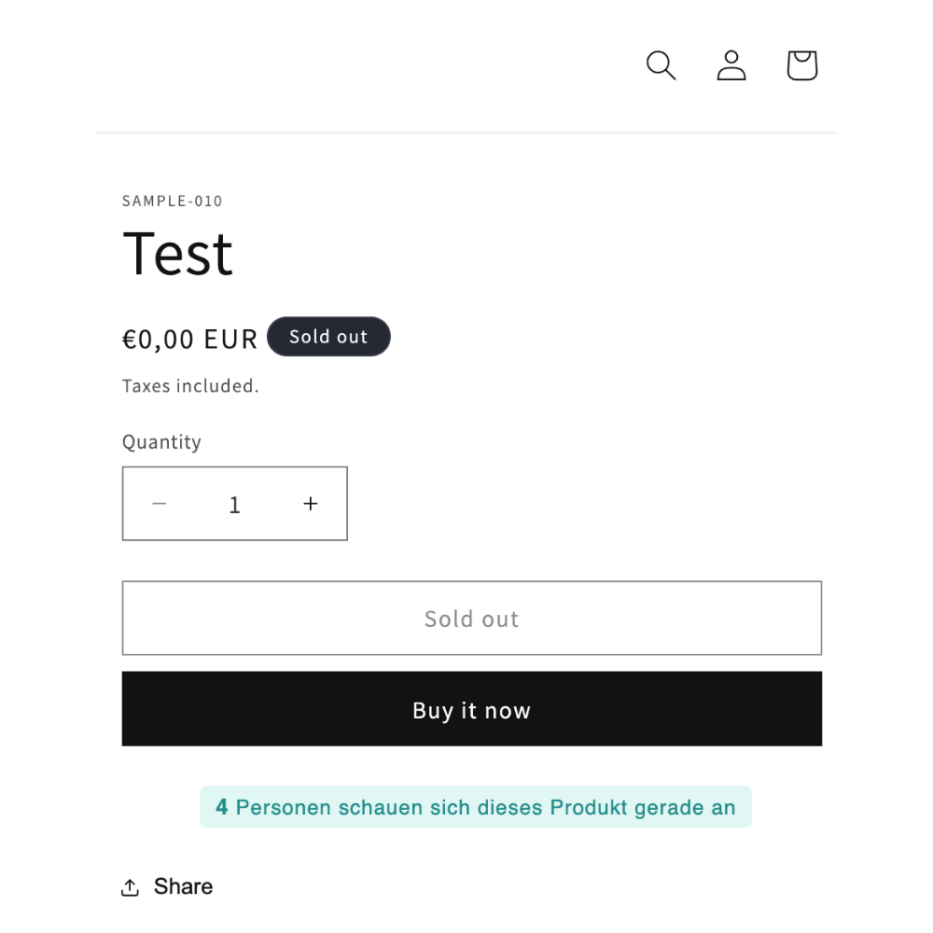Click the Test product title
This screenshot has height=933, width=933.
tap(177, 254)
